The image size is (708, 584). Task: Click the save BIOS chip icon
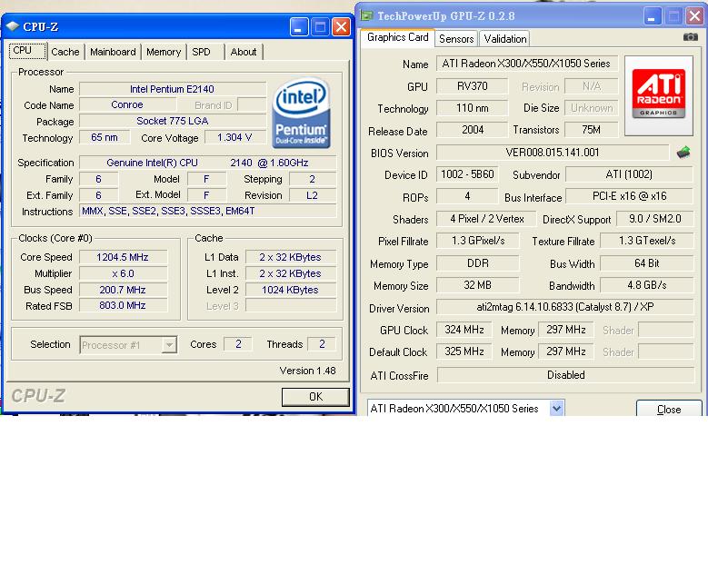click(x=683, y=153)
